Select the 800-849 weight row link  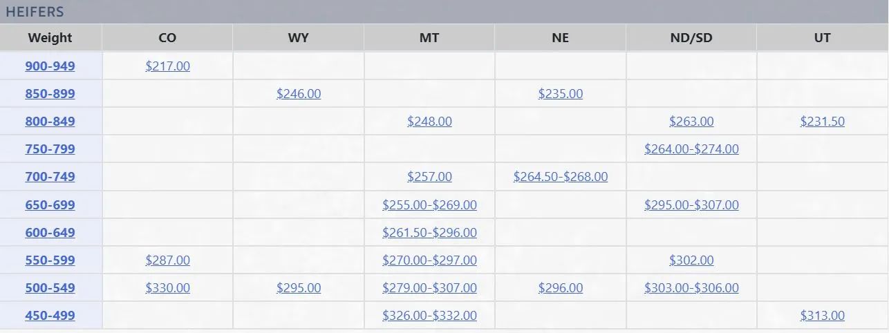(50, 122)
